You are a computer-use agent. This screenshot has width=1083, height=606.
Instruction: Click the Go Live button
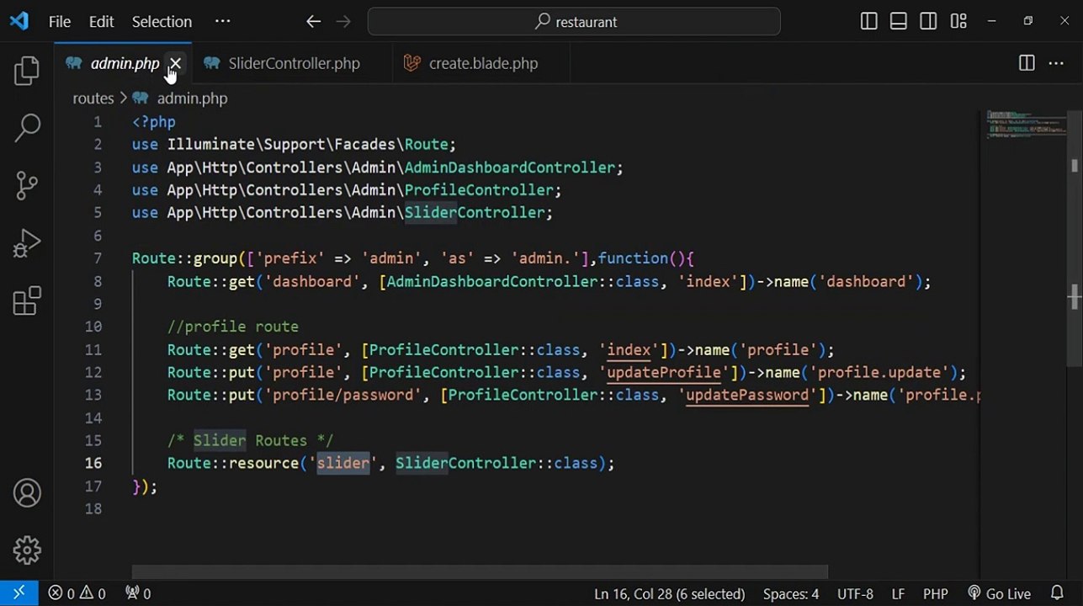coord(1000,593)
